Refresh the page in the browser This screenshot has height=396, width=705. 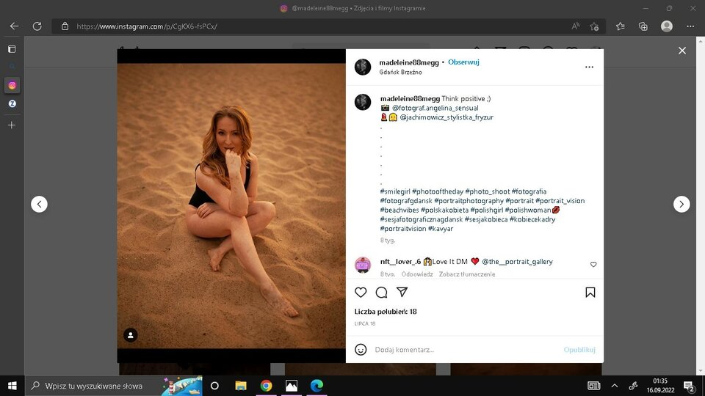tap(37, 26)
